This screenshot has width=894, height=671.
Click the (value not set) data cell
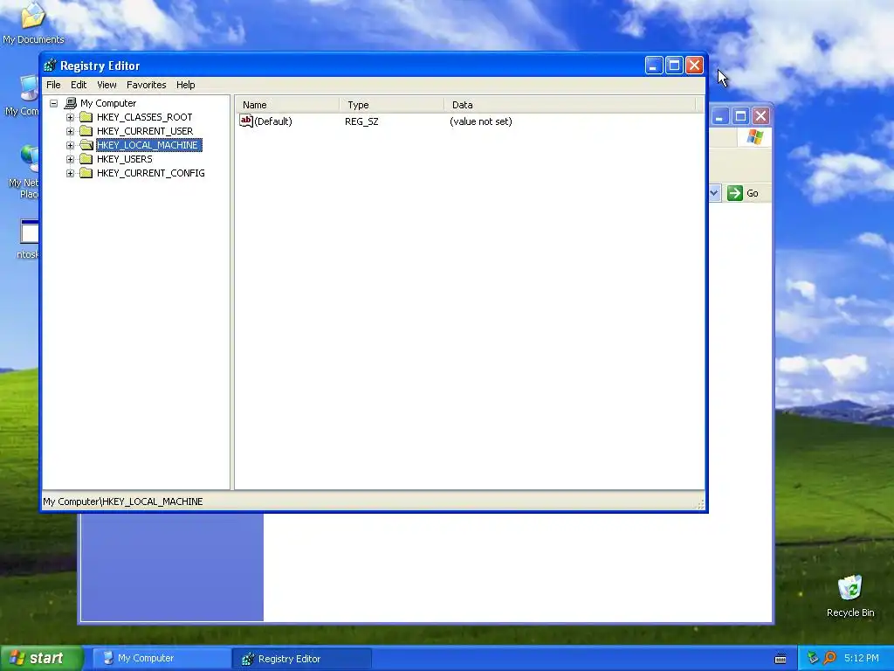(x=481, y=121)
